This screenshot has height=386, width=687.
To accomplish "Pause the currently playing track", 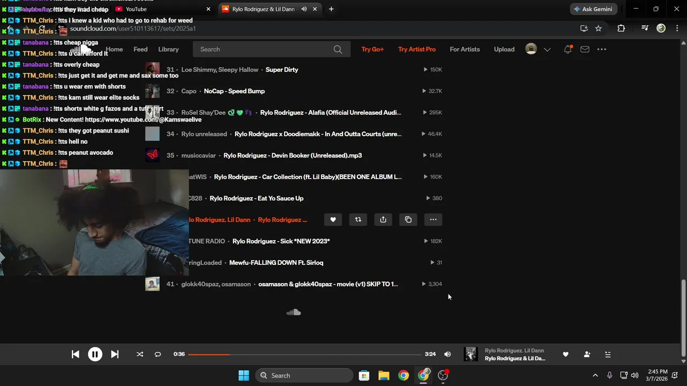I will tap(95, 354).
